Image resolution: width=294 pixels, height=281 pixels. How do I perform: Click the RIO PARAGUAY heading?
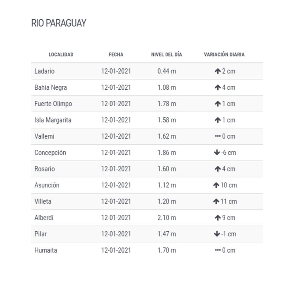tap(59, 23)
